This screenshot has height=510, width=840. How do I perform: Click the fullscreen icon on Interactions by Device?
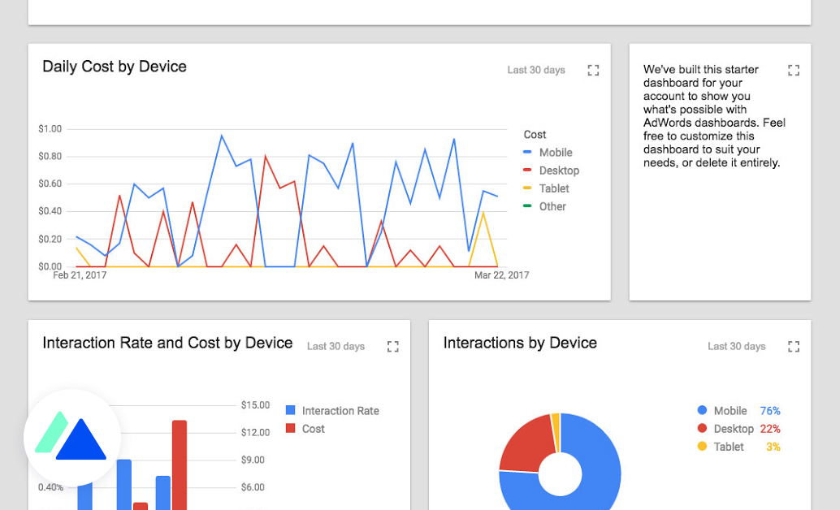pyautogui.click(x=794, y=346)
